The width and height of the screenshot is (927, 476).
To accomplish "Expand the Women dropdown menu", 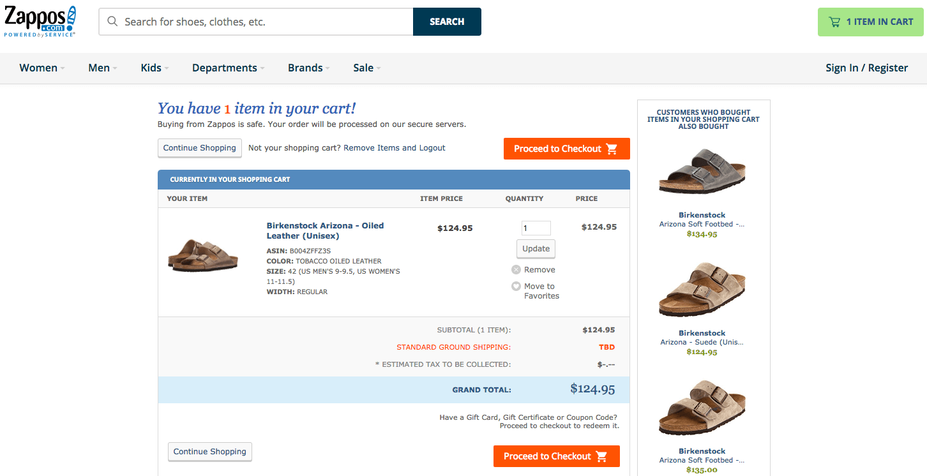I will [x=42, y=68].
